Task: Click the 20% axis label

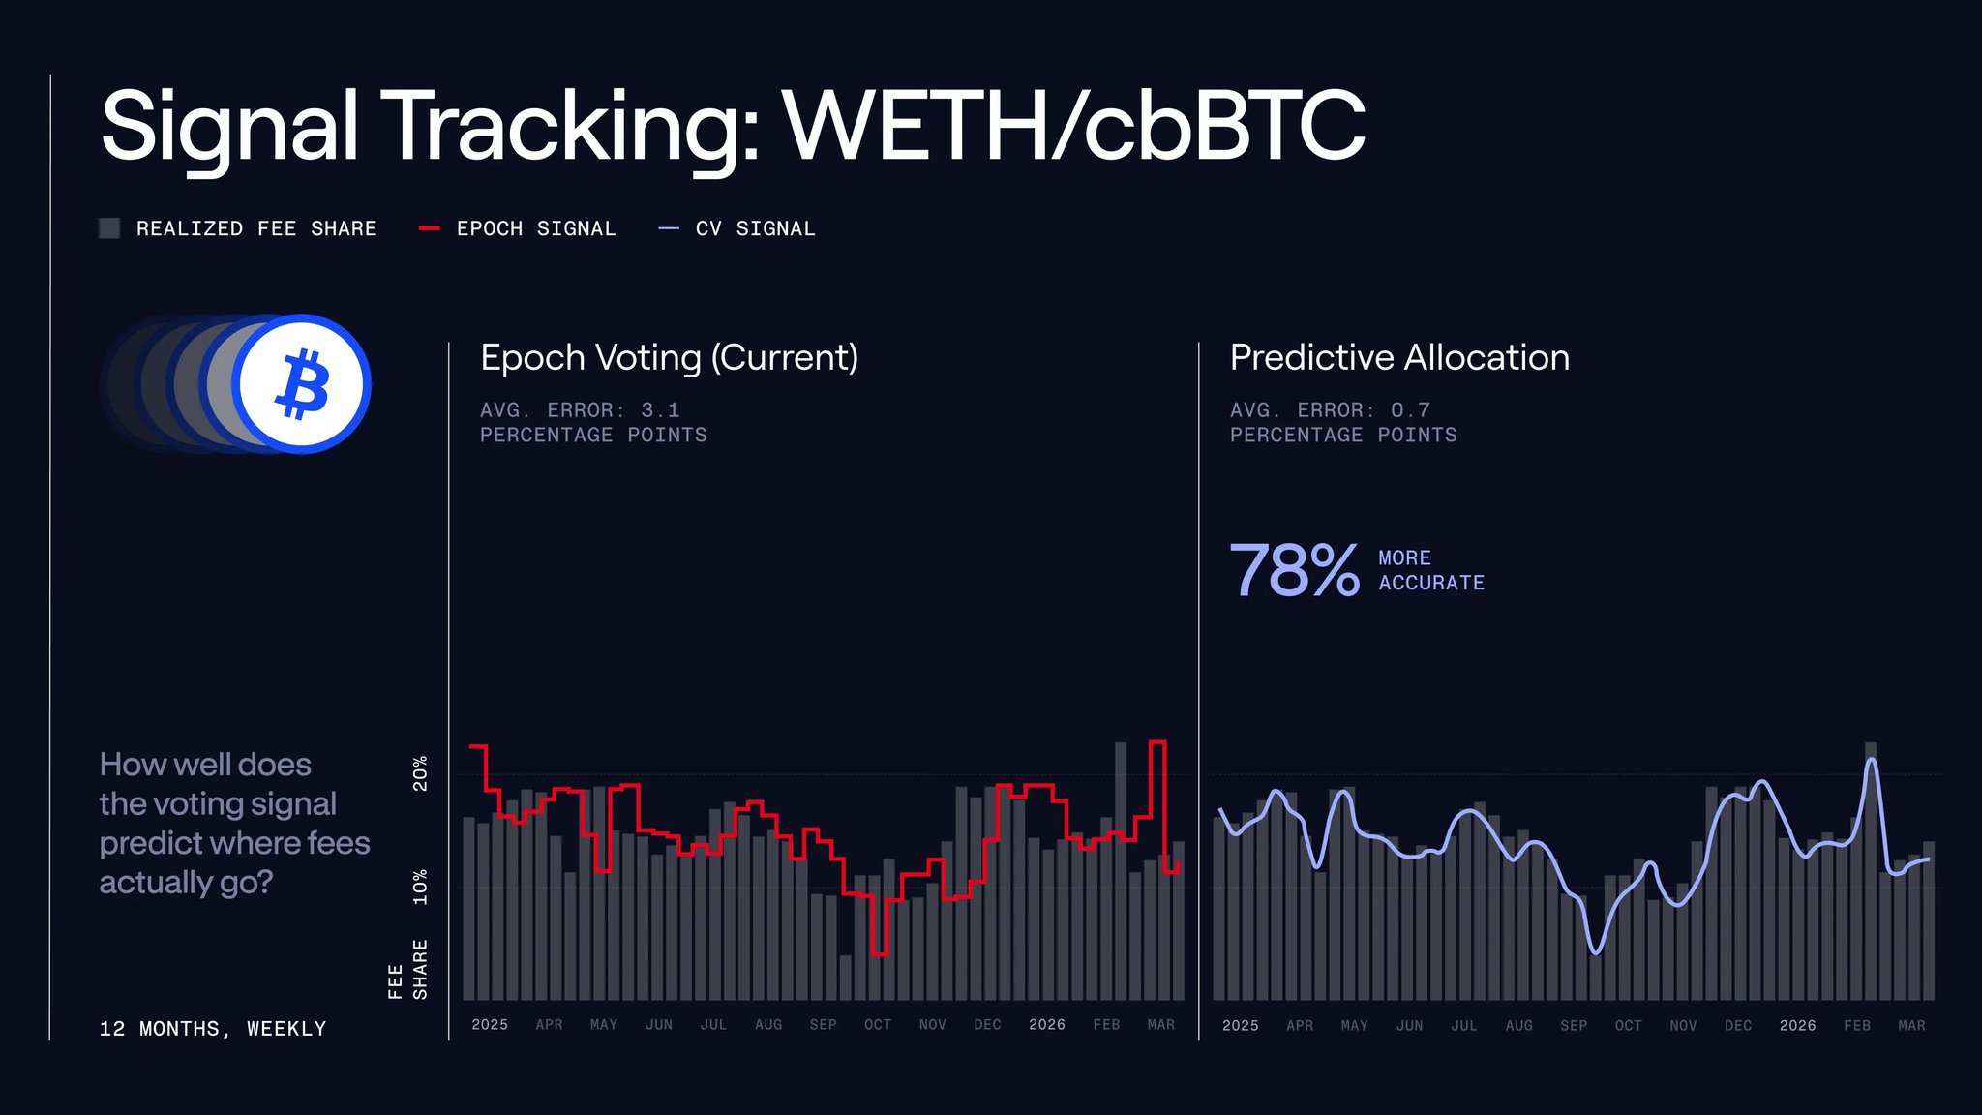Action: [420, 773]
